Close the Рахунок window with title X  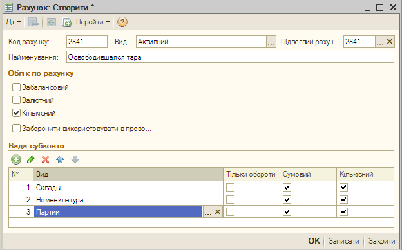coord(393,8)
